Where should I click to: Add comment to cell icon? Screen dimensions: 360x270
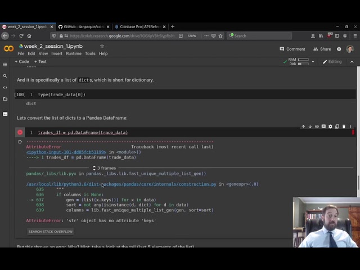[323, 127]
